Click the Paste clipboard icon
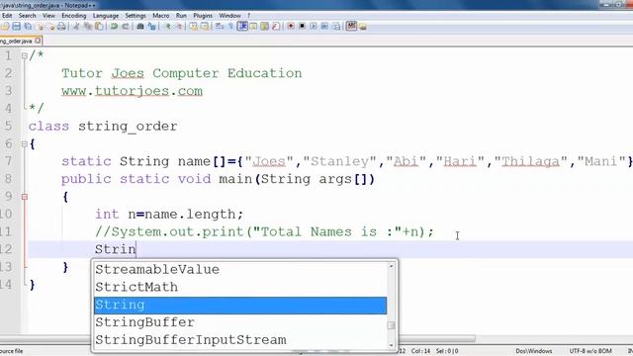 click(99, 27)
